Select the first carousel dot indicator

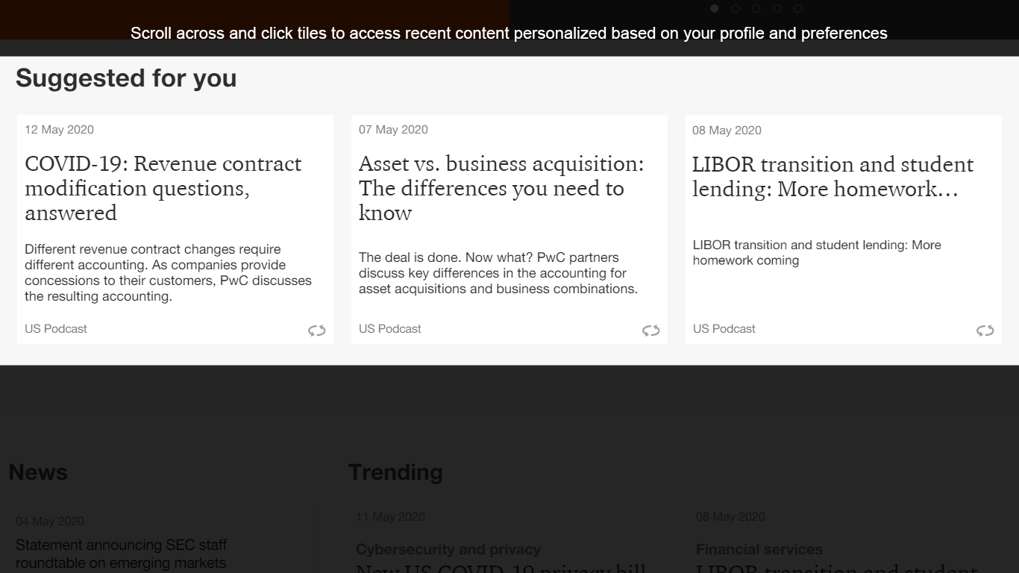pyautogui.click(x=715, y=8)
